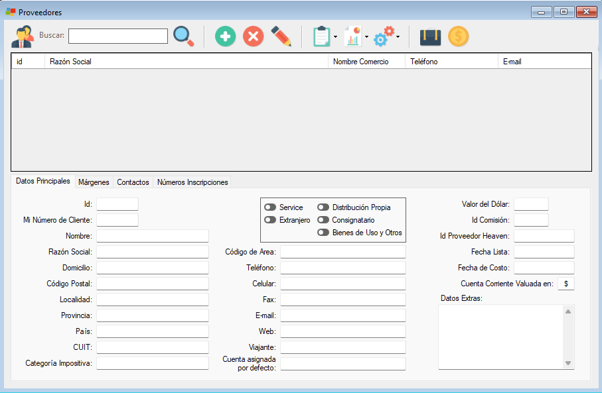Open the gears settings dropdown arrow
This screenshot has height=393, width=602.
[398, 37]
